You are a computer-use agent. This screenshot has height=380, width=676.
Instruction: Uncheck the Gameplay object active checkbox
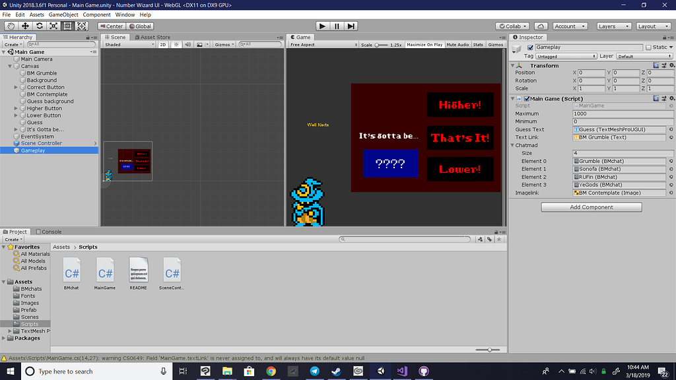(530, 47)
